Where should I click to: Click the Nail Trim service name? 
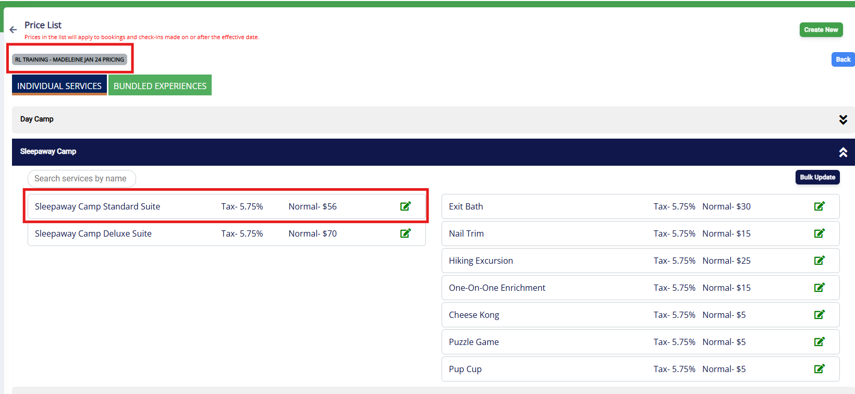point(466,233)
